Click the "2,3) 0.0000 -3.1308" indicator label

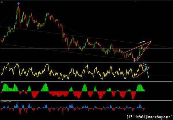click(x=6, y=101)
